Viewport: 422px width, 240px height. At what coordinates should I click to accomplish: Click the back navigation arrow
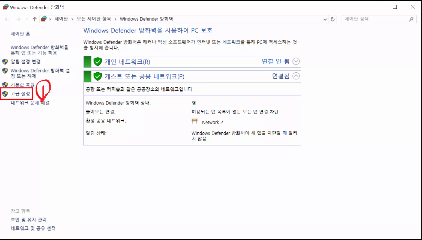click(7, 19)
